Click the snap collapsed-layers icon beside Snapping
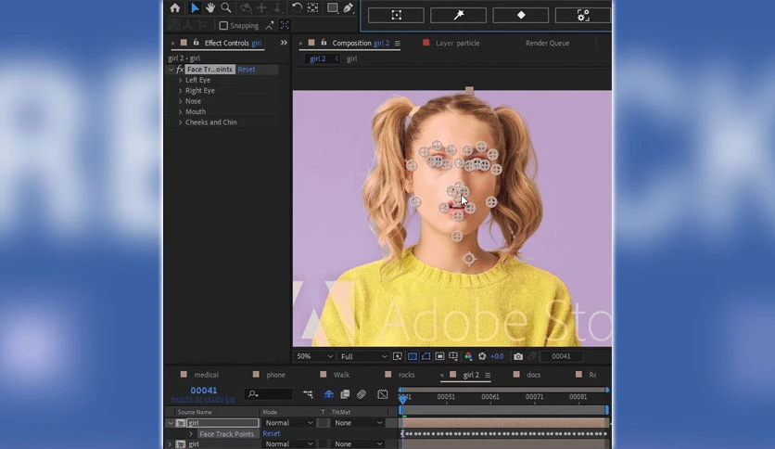Viewport: 775px width, 449px height. click(x=270, y=25)
